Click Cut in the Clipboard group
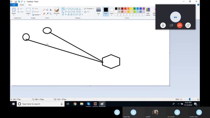The height and width of the screenshot is (118, 210). pyautogui.click(x=20, y=9)
